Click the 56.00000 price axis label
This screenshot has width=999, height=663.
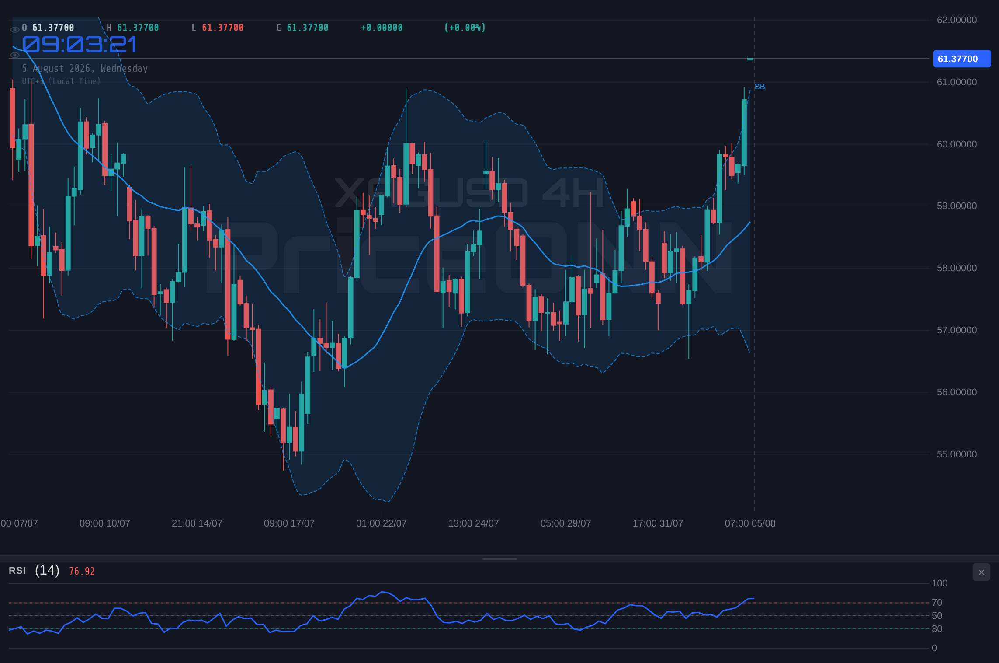tap(957, 392)
